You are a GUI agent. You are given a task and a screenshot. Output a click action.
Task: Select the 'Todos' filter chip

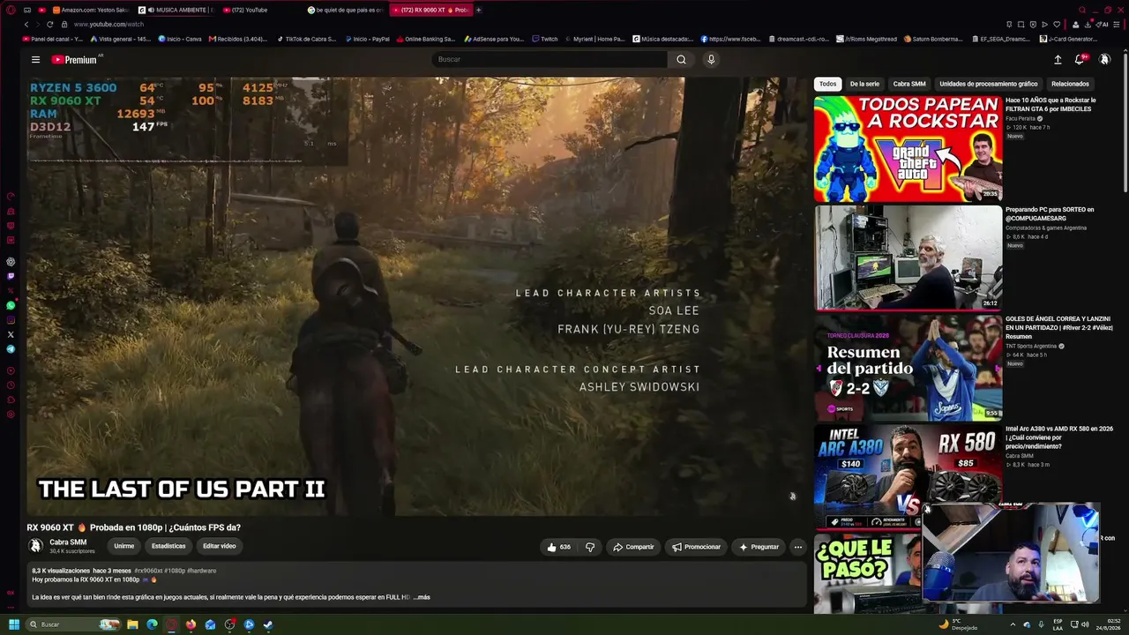tap(827, 84)
